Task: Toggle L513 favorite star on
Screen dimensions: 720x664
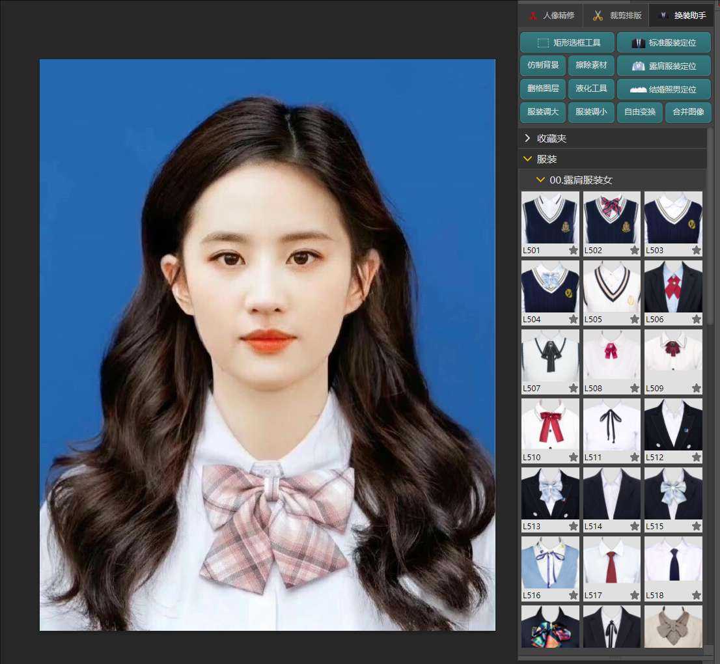Action: [574, 526]
